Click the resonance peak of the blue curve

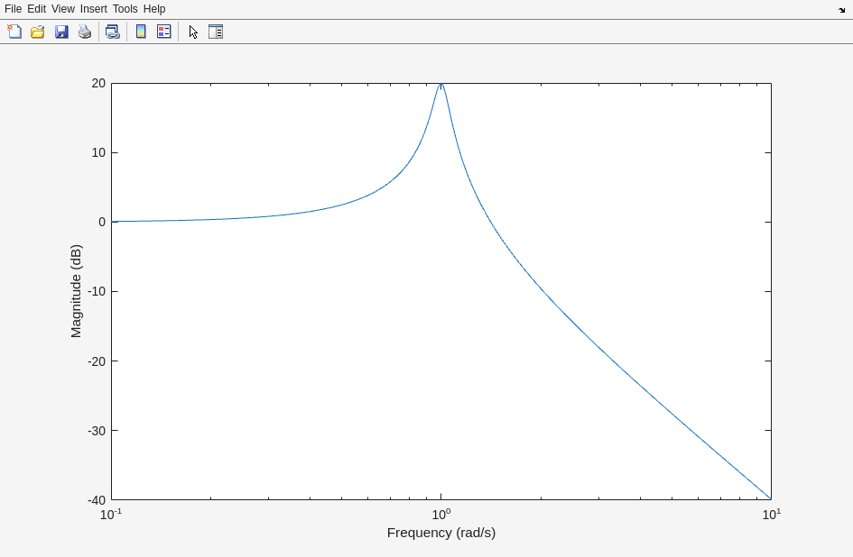[x=440, y=84]
